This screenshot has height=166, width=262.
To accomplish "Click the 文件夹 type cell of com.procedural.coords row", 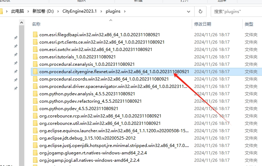I will (x=251, y=79).
